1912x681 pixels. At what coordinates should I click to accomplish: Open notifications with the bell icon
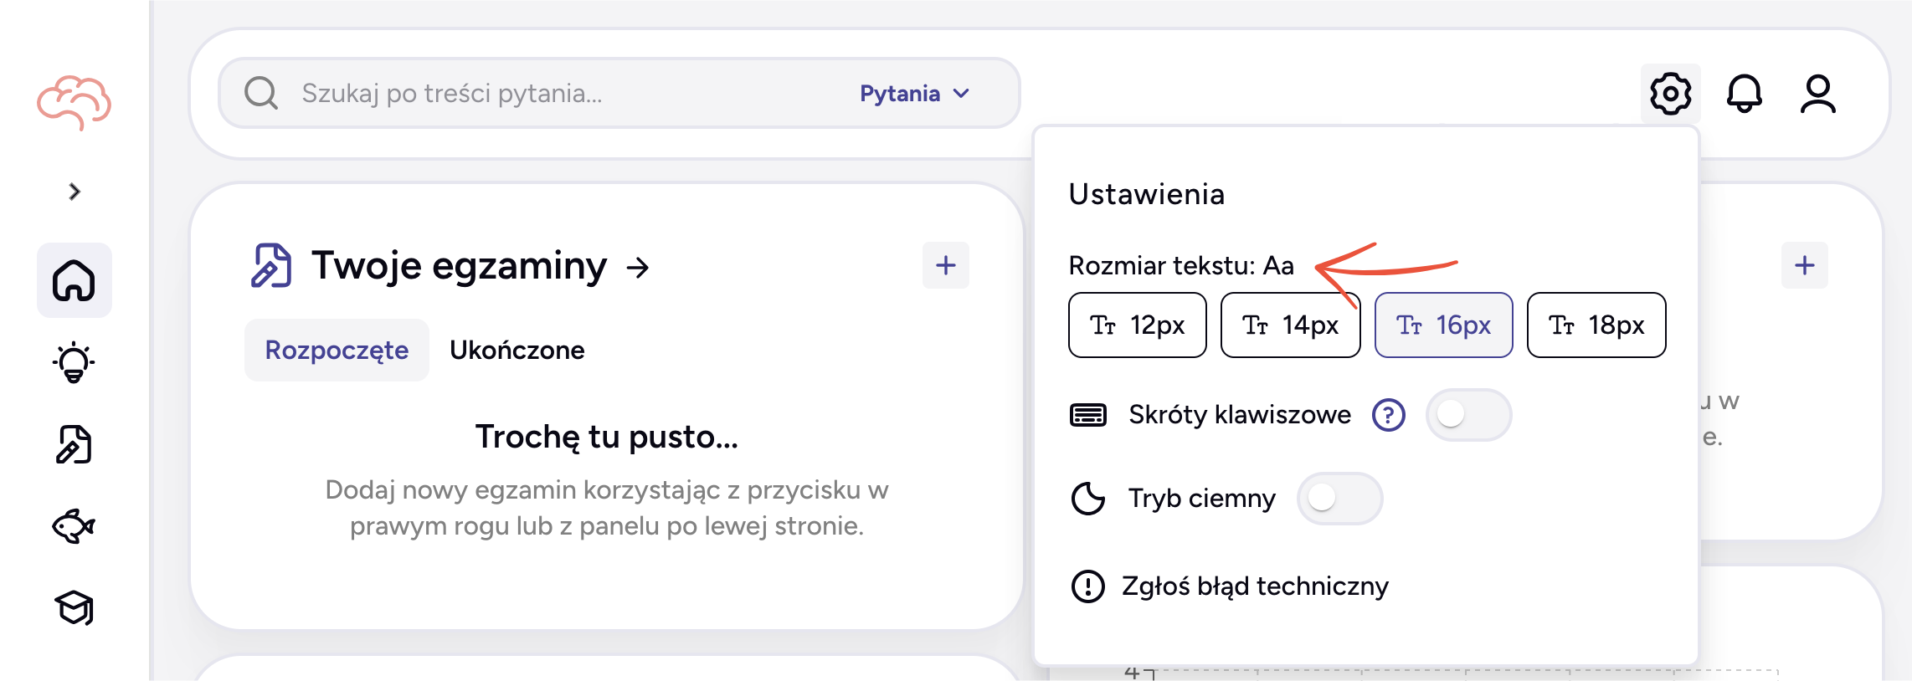click(1745, 93)
